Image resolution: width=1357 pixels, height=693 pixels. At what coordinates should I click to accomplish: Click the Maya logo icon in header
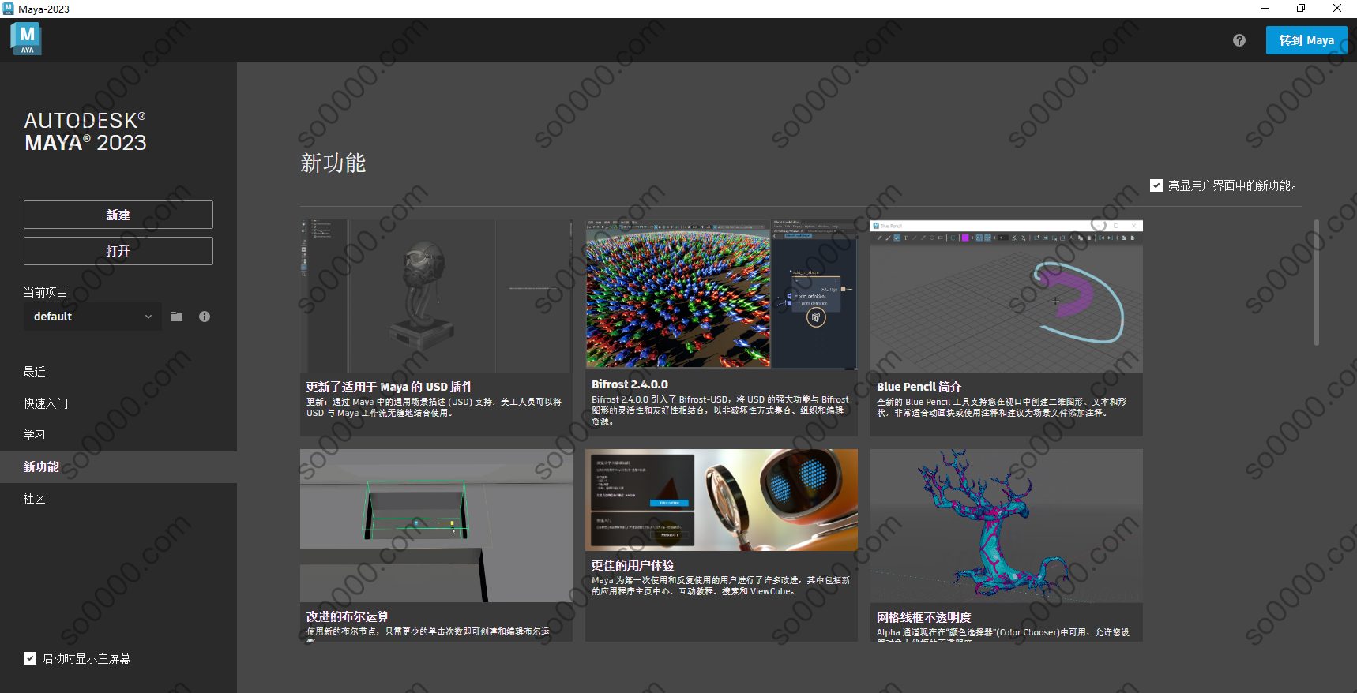tap(26, 39)
